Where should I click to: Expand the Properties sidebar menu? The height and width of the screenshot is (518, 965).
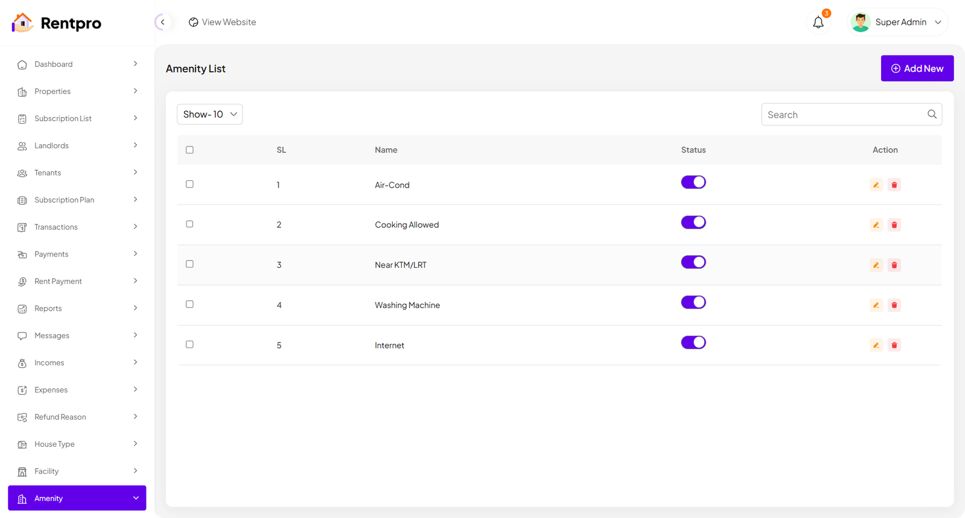pos(77,92)
